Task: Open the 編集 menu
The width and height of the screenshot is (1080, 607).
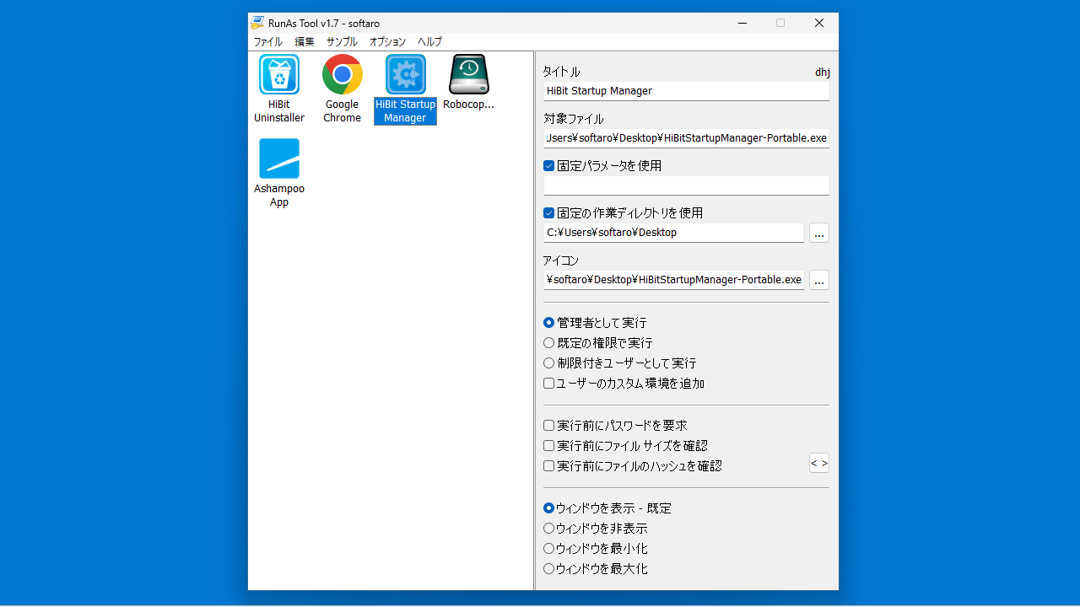Action: coord(305,41)
